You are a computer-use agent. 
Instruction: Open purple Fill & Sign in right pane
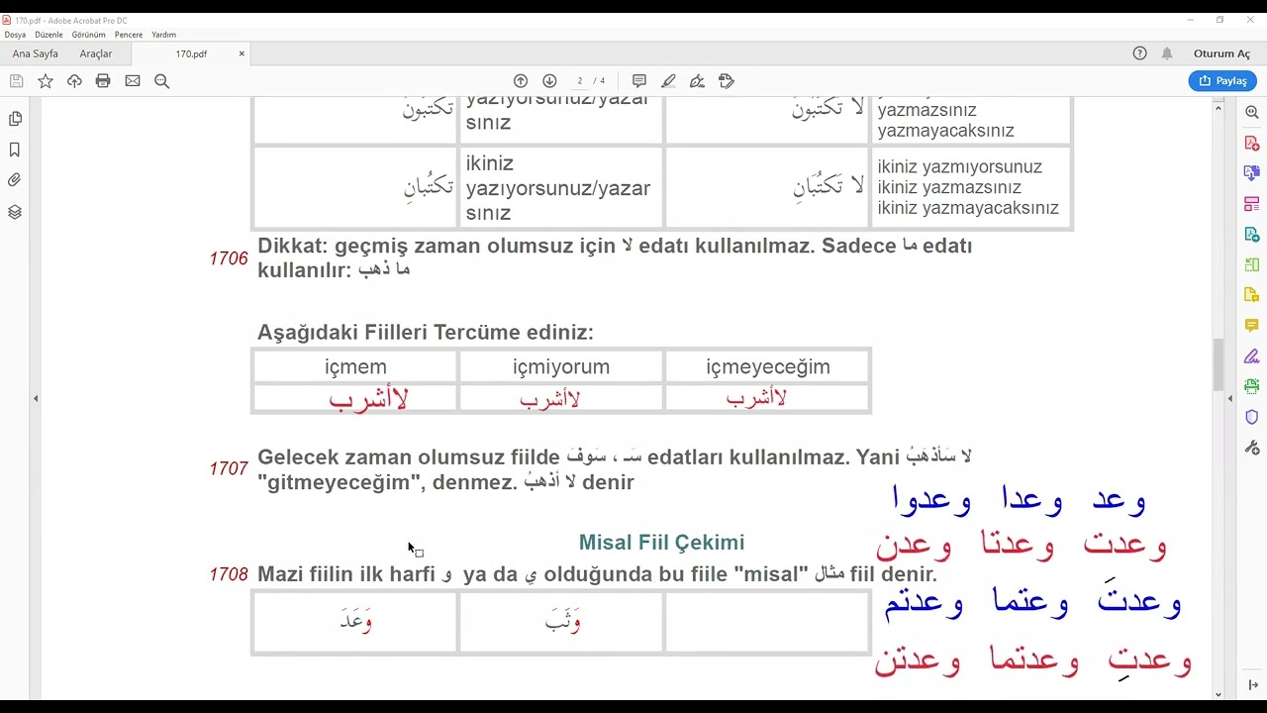click(x=1252, y=356)
